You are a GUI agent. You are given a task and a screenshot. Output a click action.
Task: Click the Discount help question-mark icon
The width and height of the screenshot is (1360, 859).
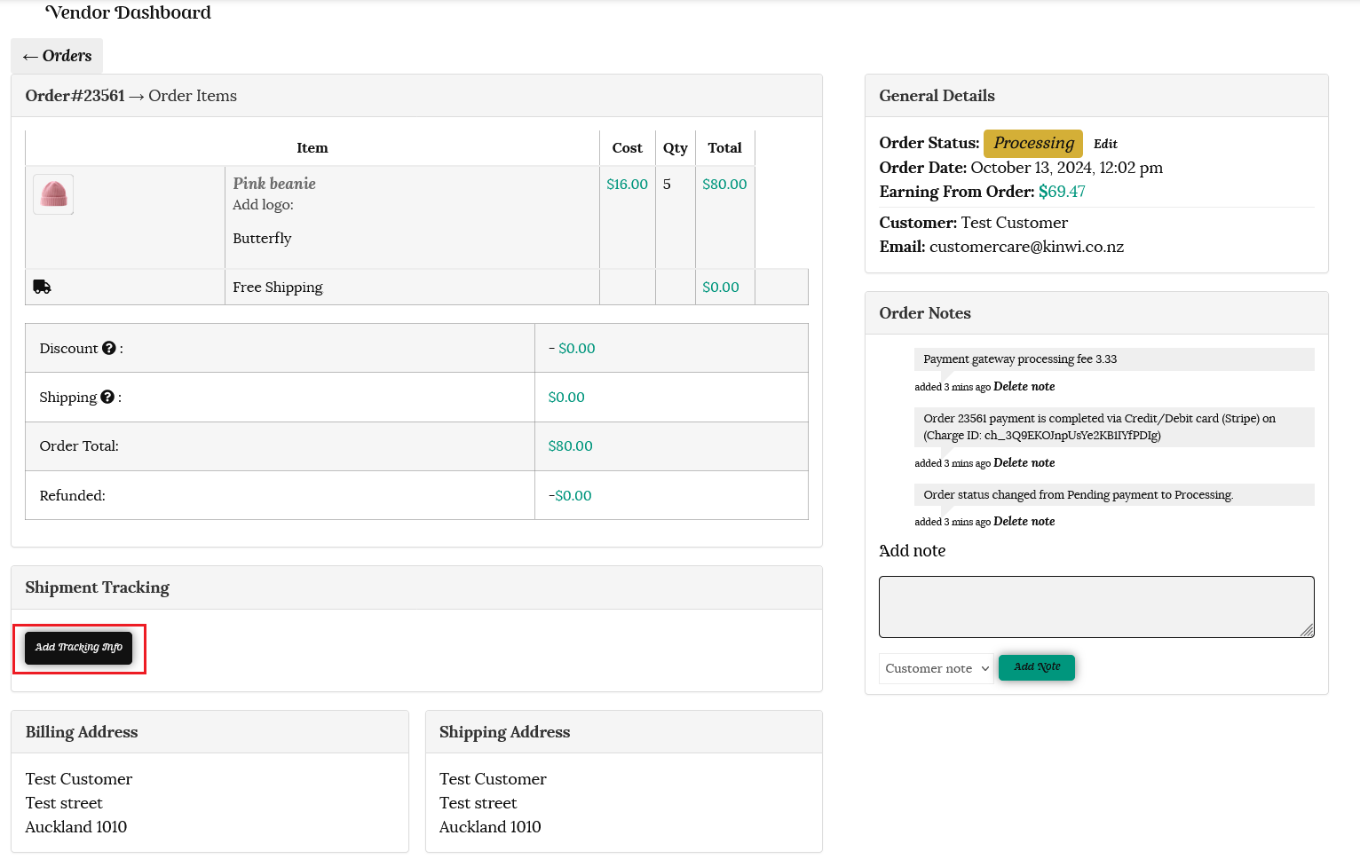[x=108, y=348]
